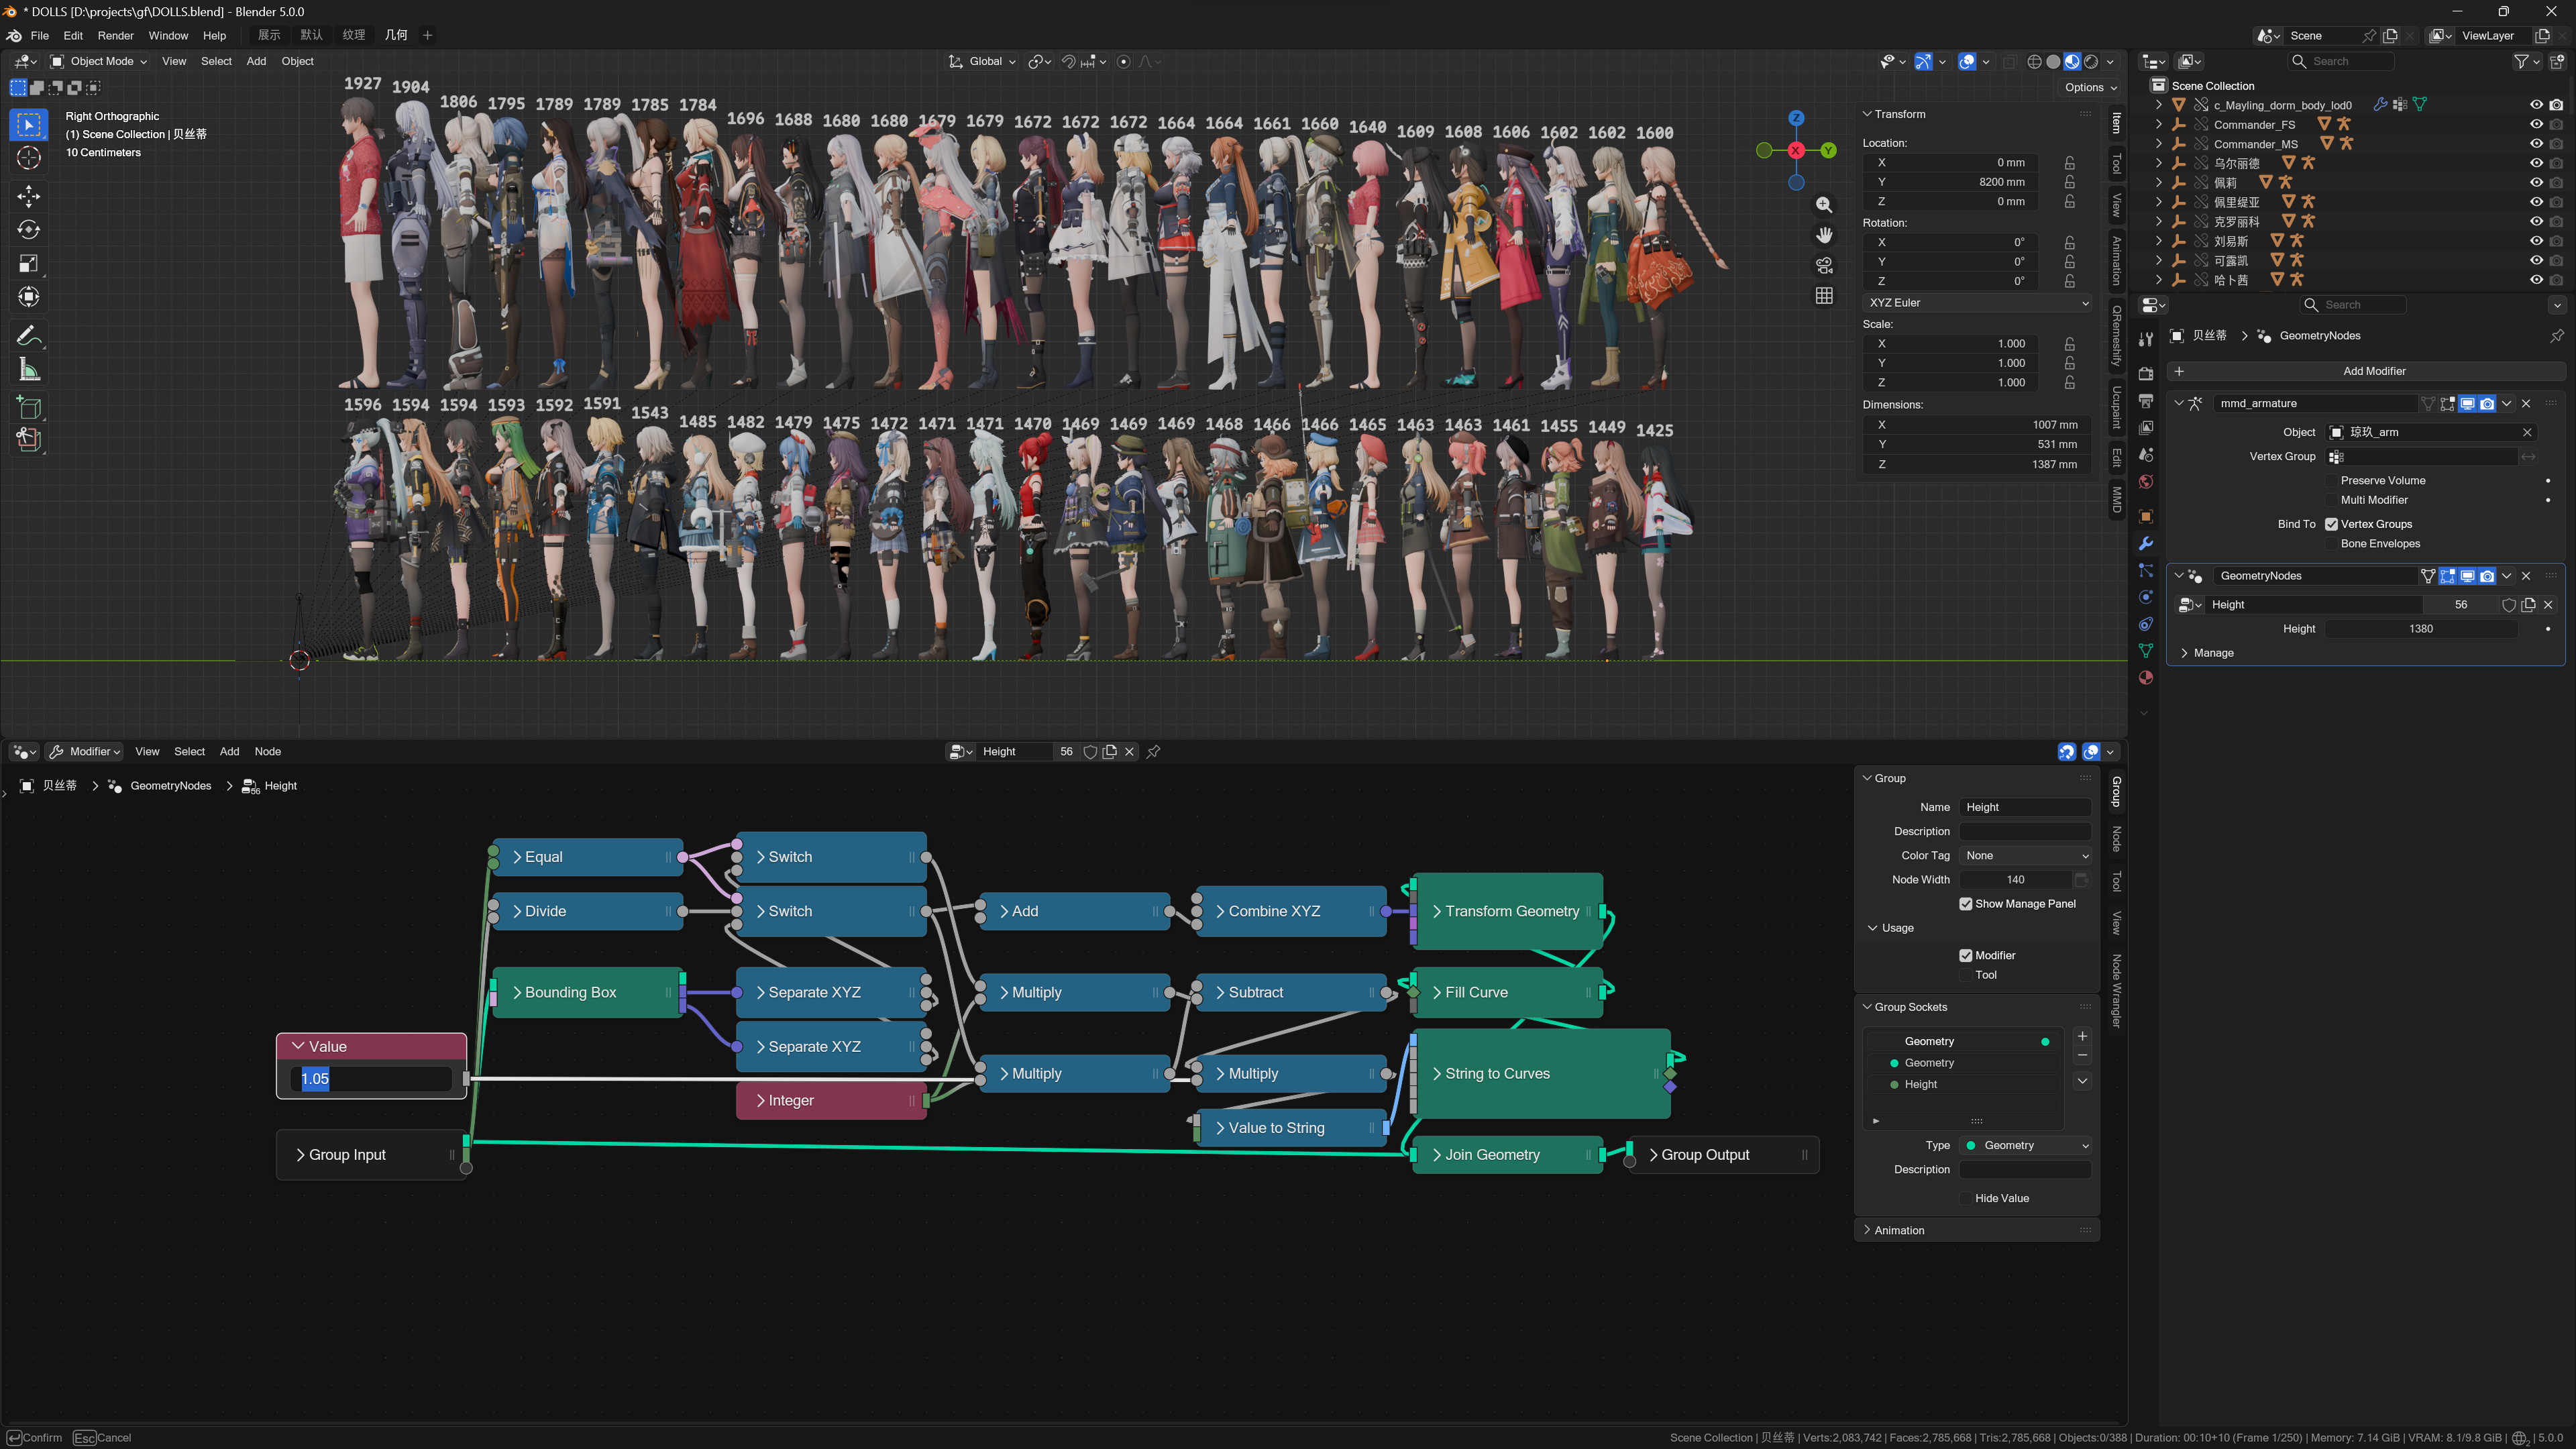Enable the Hide Value checkbox
The height and width of the screenshot is (1449, 2576).
click(x=1965, y=1198)
